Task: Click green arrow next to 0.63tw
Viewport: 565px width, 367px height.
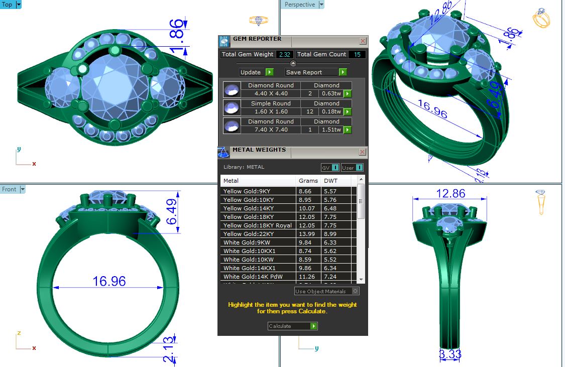Action: (347, 94)
